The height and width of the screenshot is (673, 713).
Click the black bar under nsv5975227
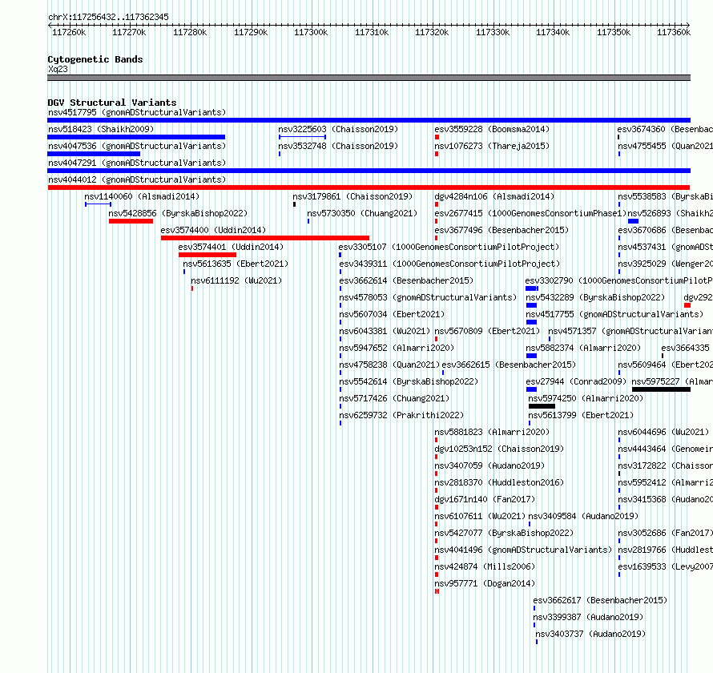point(661,389)
